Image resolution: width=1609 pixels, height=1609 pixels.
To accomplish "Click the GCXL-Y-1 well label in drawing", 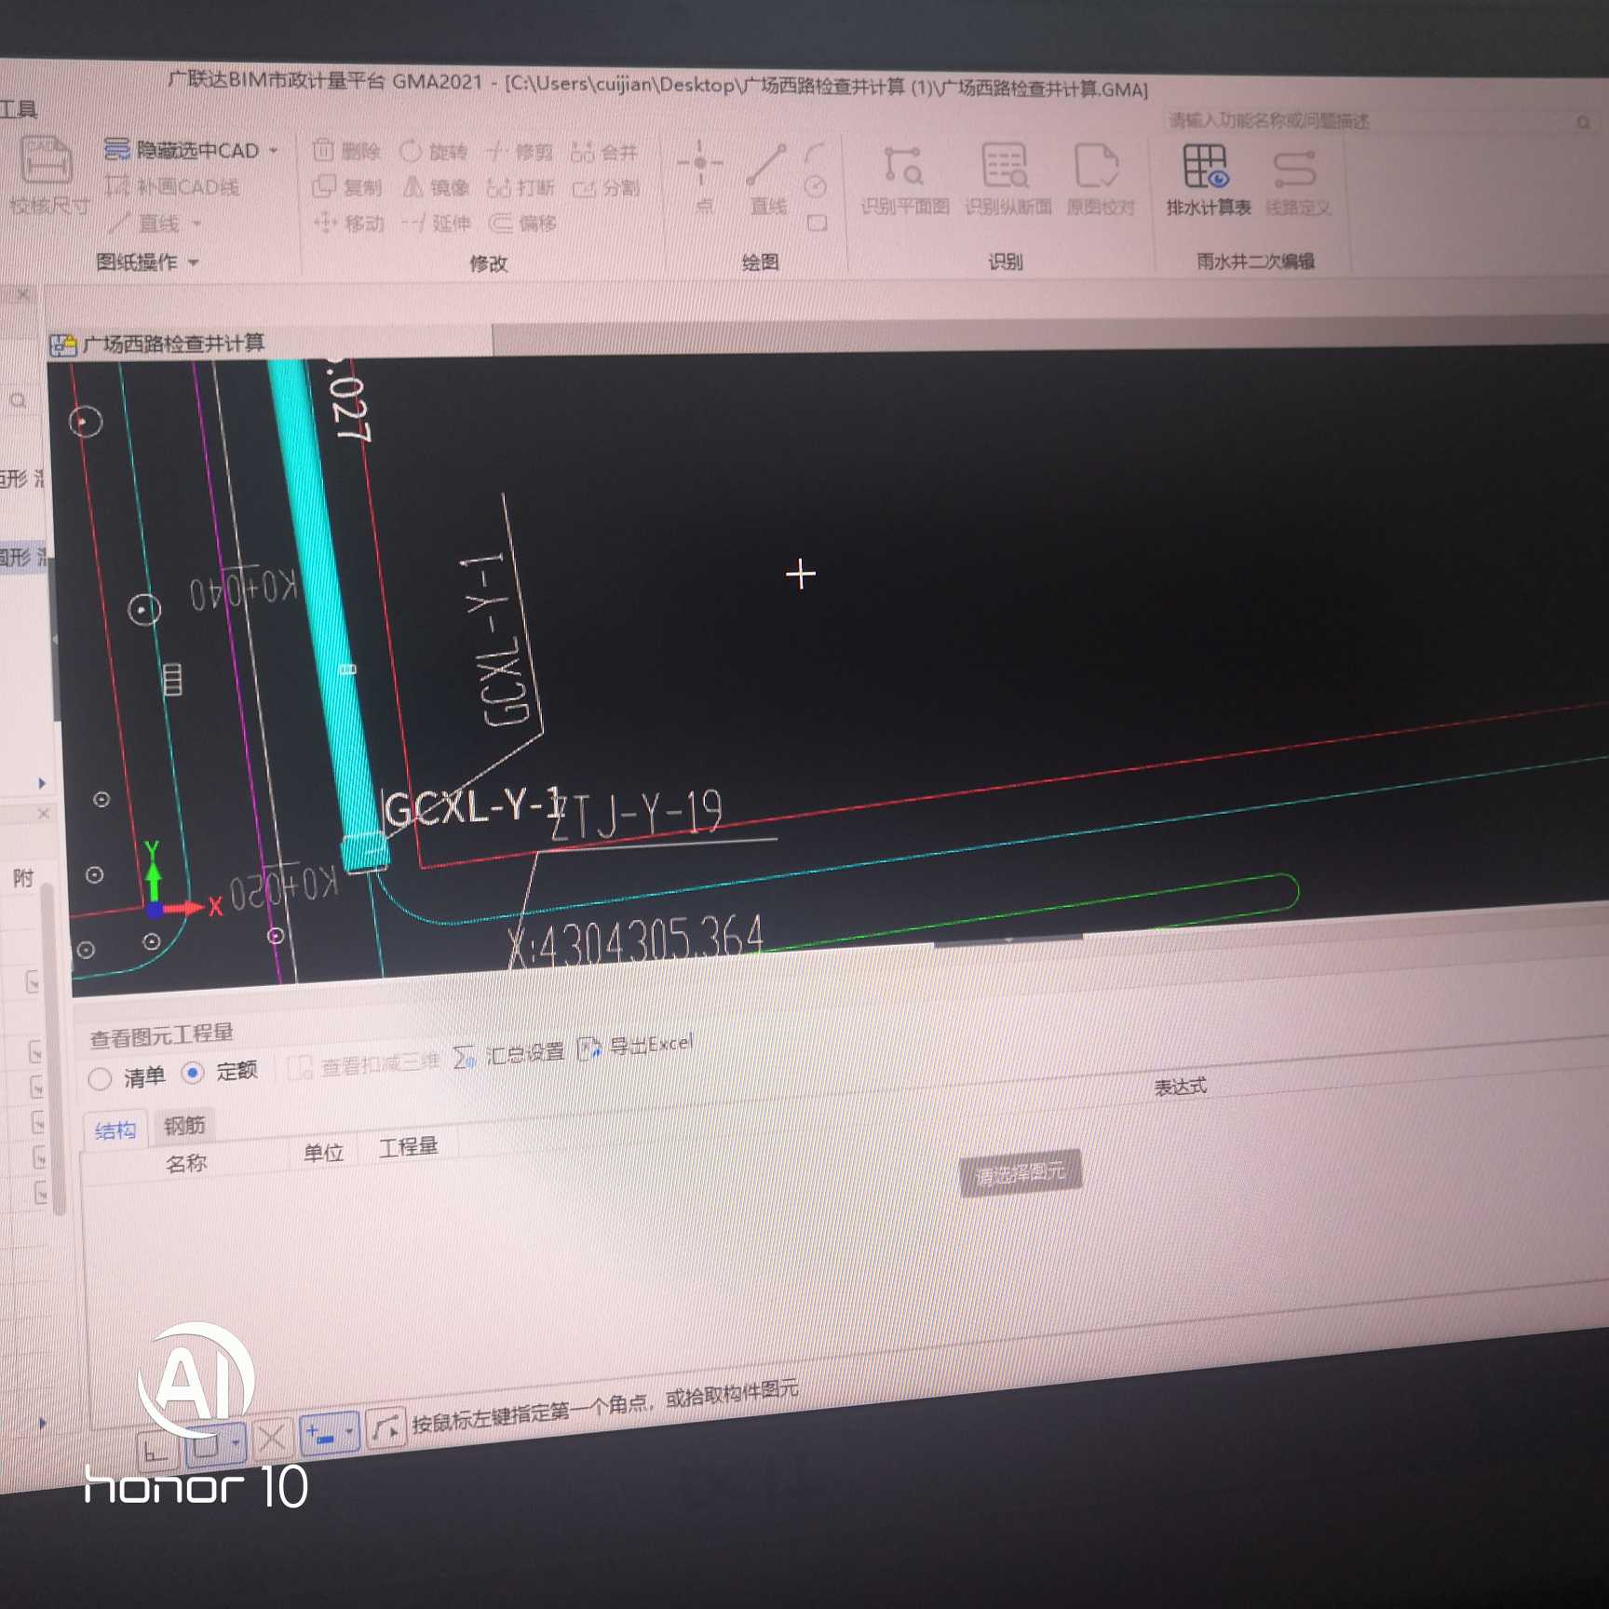I will tap(475, 806).
